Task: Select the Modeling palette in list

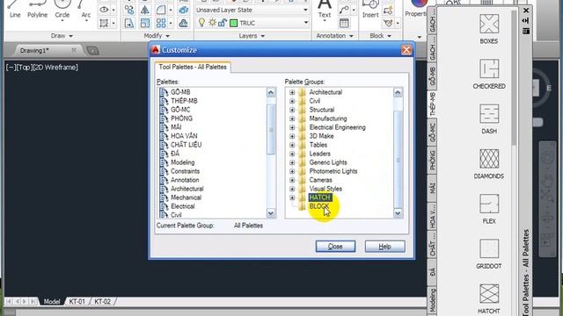Action: click(x=182, y=162)
